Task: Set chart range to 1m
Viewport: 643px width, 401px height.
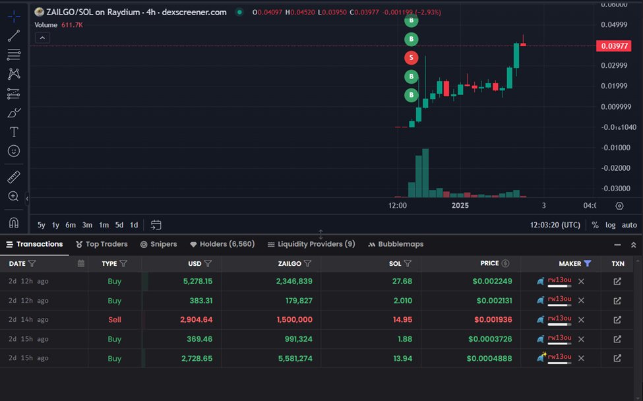Action: (104, 225)
